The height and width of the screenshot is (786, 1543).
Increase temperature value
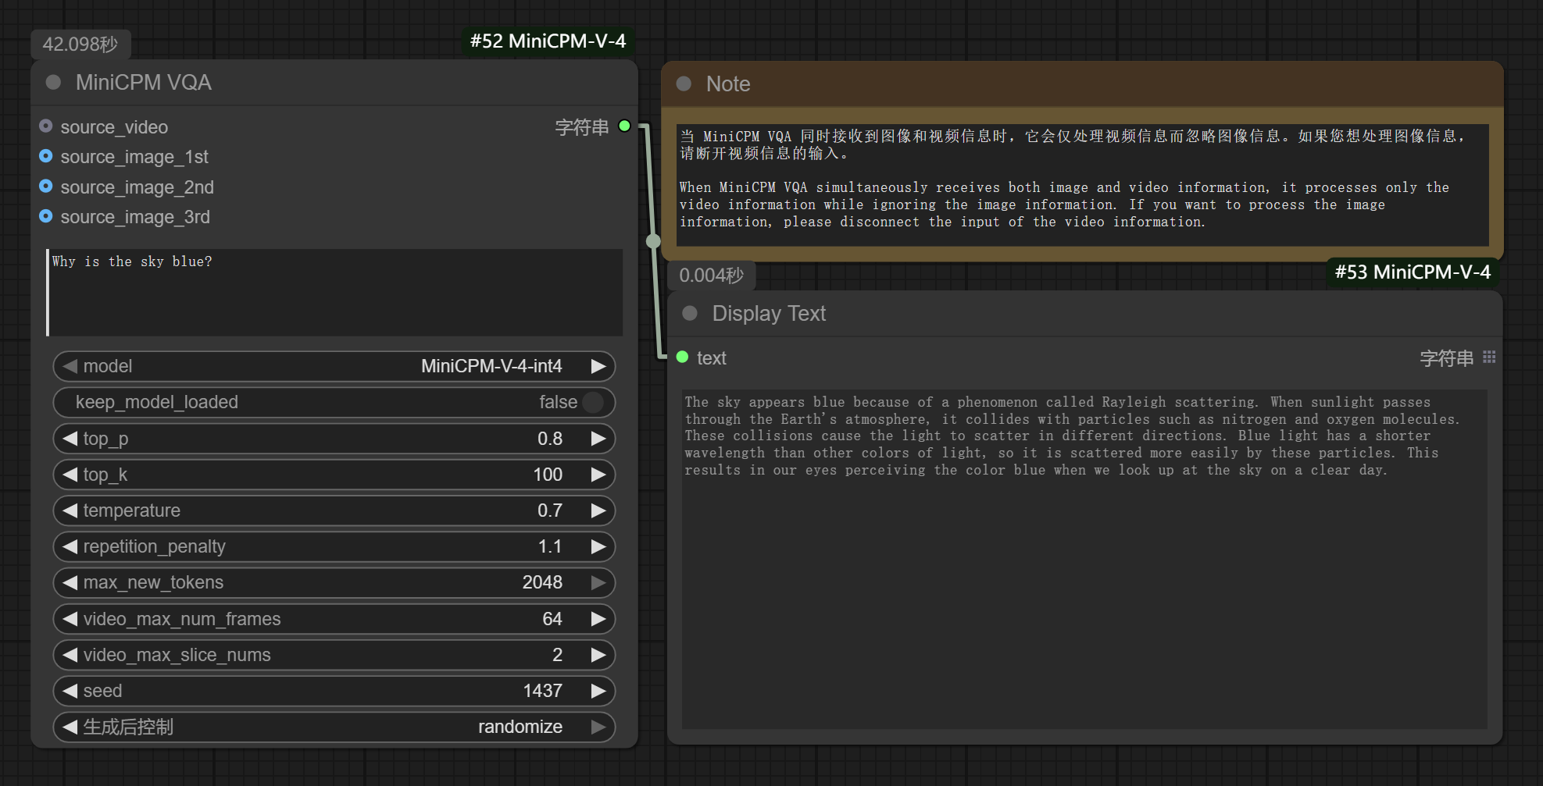pos(598,510)
